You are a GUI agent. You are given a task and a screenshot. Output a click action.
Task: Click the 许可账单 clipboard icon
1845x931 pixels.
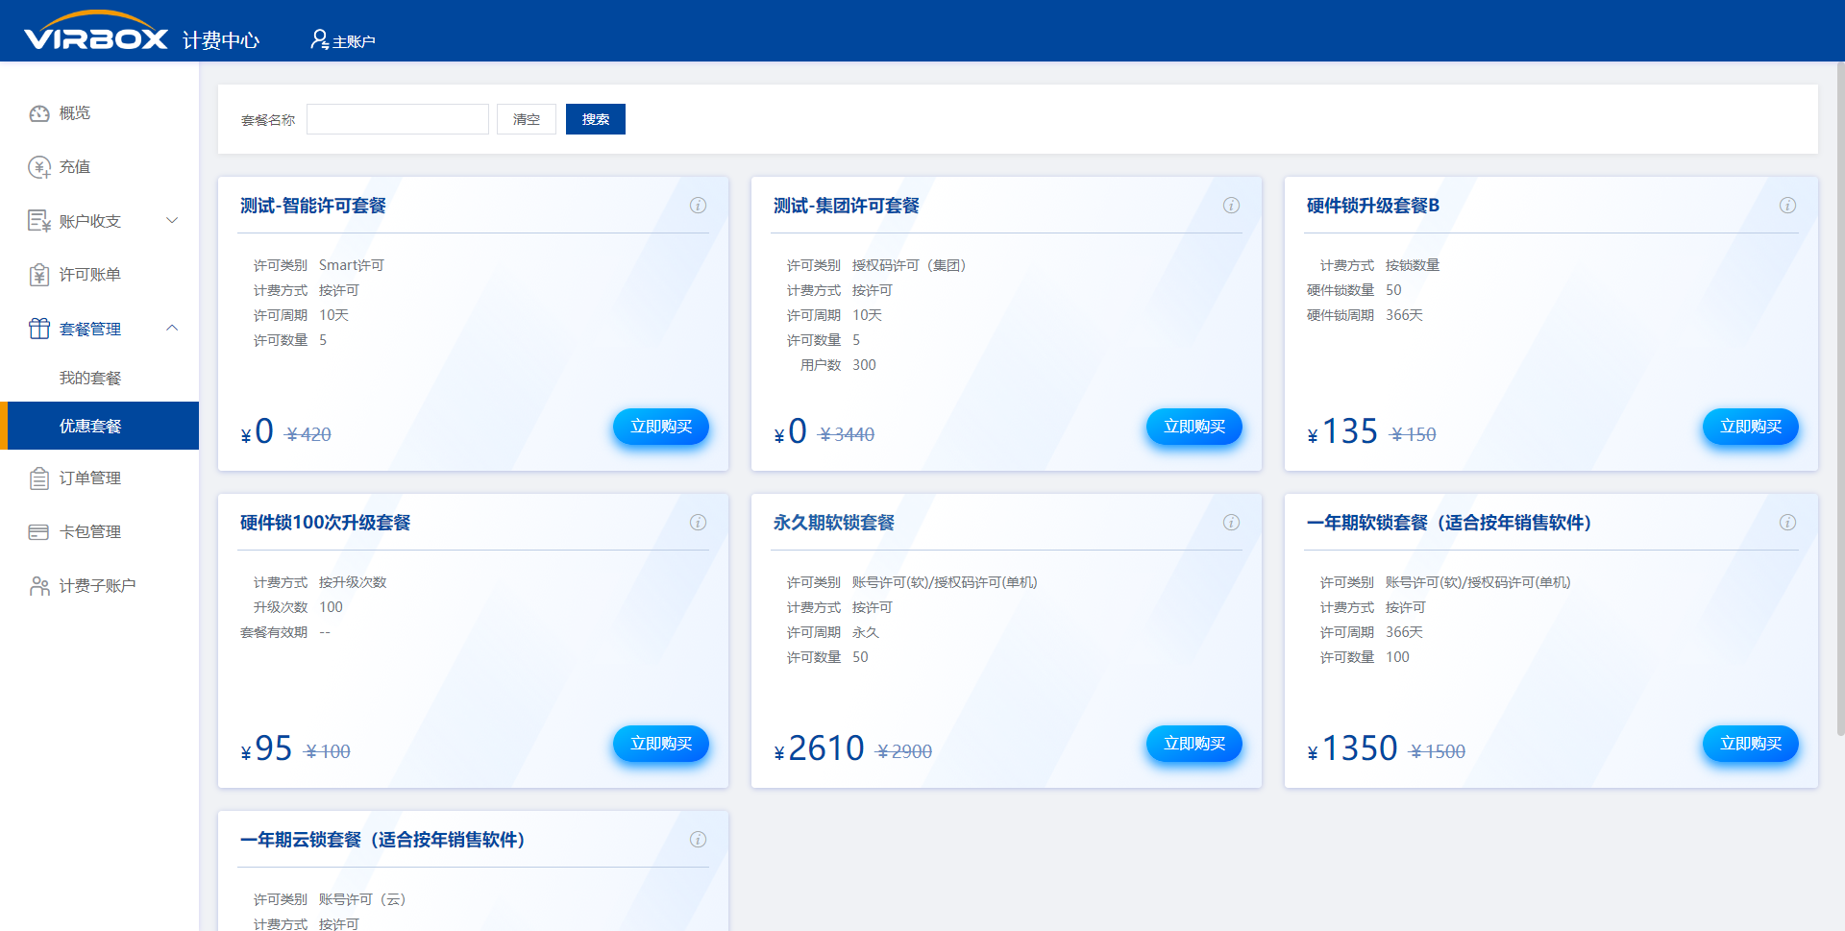39,275
